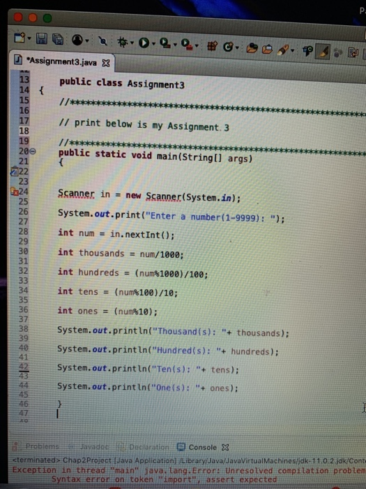Click the 'Enter a number(1-9999): ' string

[212, 217]
